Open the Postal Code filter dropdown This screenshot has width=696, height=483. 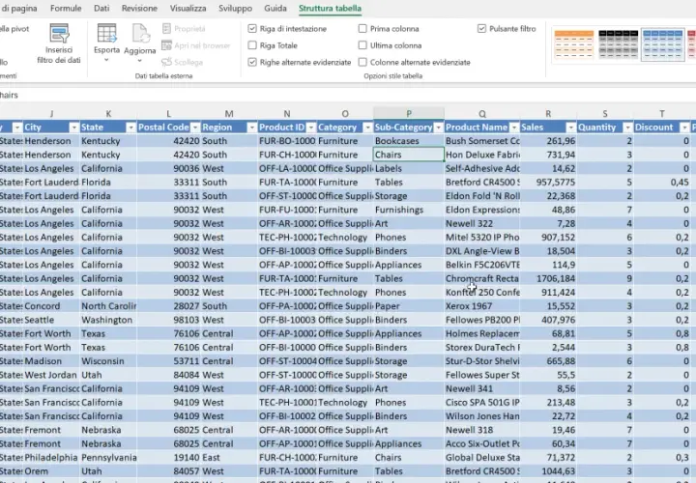[x=195, y=128]
